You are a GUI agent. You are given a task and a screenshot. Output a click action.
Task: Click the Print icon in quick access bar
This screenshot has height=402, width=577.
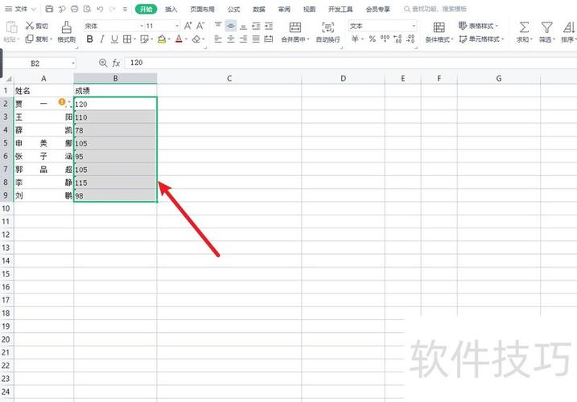74,9
